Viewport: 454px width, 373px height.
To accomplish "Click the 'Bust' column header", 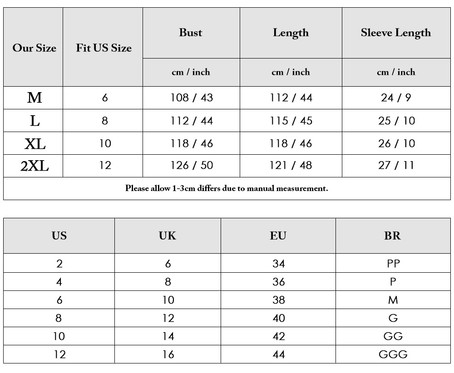I will 191,32.
